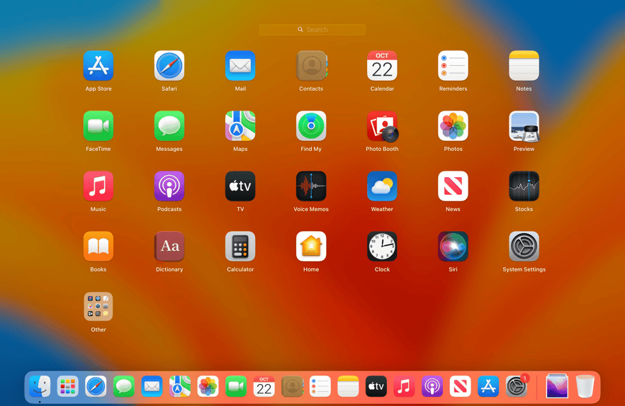Open Contacts from the Dock

(292, 386)
